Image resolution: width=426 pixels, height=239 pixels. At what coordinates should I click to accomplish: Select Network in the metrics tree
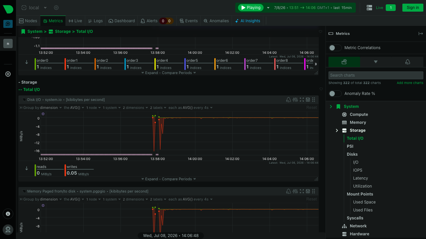(x=358, y=226)
